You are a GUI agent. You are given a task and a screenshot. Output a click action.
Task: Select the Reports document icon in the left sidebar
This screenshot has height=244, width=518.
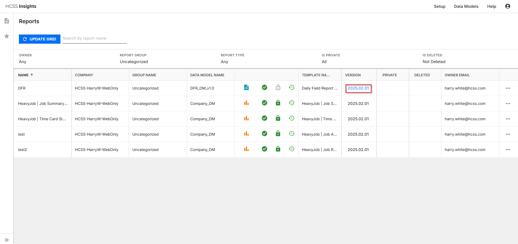point(6,20)
